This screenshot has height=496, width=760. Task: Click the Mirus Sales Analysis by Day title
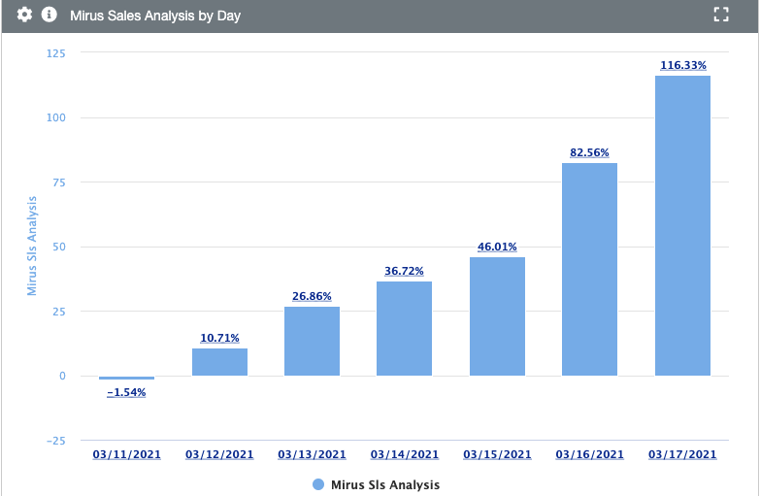click(x=155, y=16)
